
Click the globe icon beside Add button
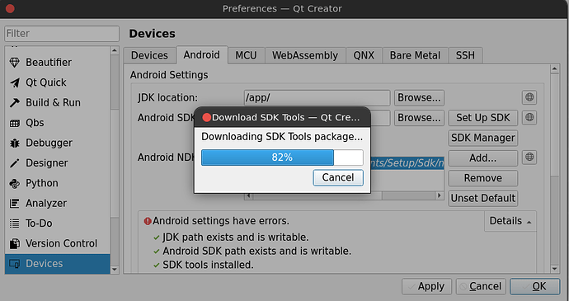click(529, 158)
